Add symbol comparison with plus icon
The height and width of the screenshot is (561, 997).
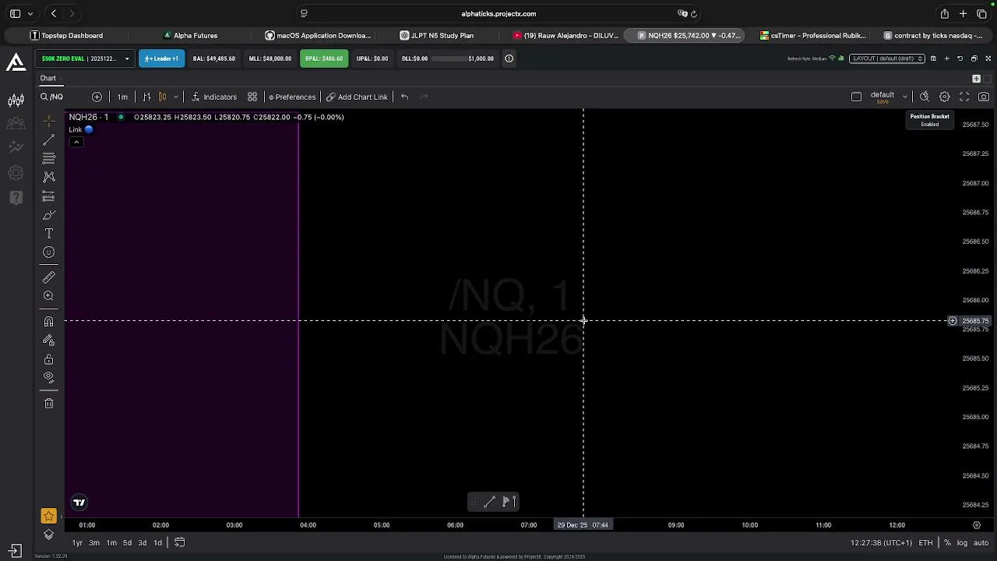pos(97,97)
